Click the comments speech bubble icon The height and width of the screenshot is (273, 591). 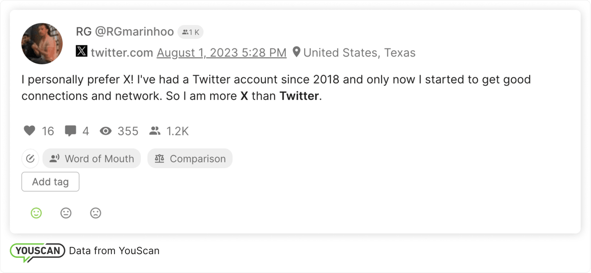71,131
